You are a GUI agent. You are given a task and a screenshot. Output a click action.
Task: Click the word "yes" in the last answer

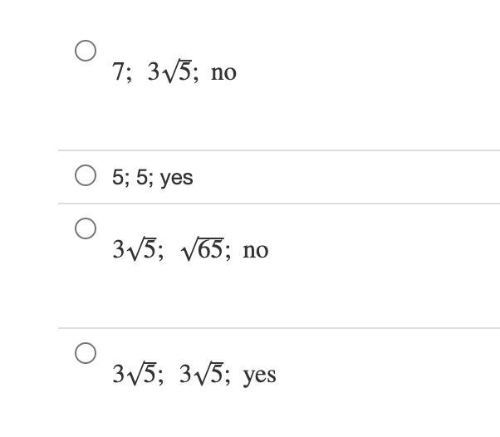(x=260, y=375)
